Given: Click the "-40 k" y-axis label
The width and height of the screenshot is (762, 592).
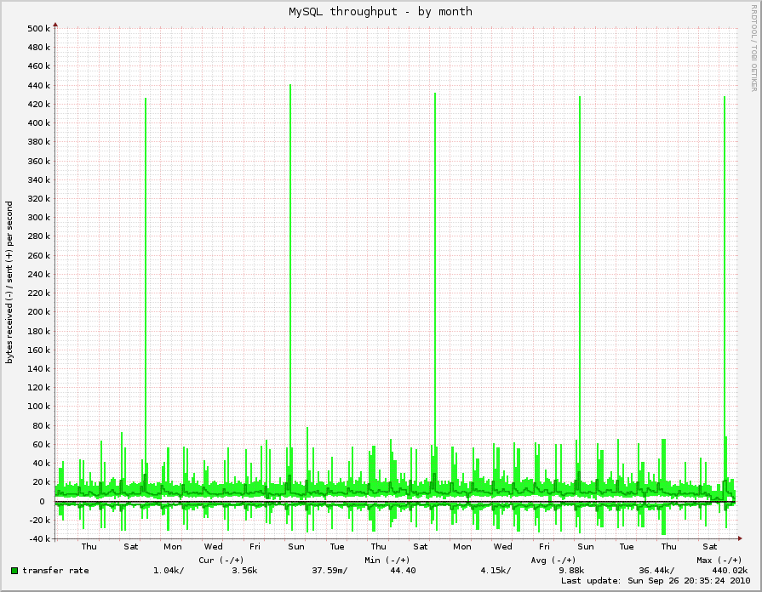Looking at the screenshot, I should click(39, 539).
